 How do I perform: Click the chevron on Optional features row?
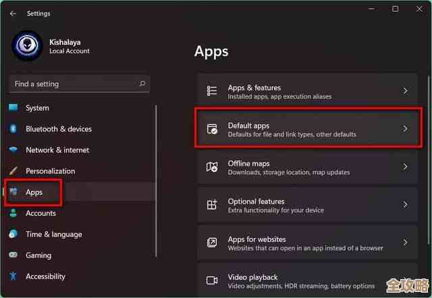[x=405, y=204]
